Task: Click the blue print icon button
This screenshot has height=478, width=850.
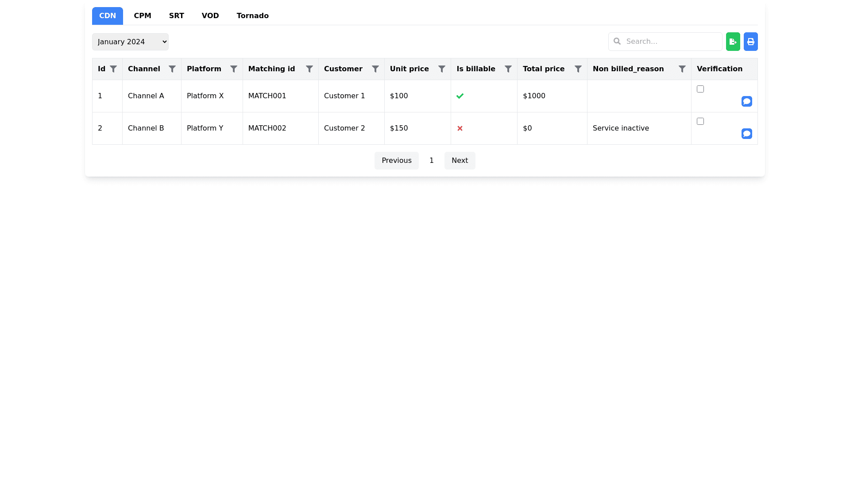Action: (750, 42)
